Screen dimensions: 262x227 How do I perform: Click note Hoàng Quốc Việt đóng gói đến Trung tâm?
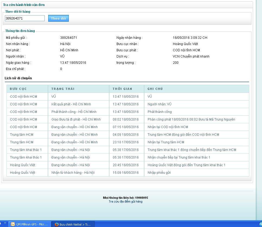point(186,165)
